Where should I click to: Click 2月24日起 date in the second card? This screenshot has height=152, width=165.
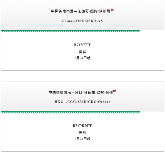point(82,139)
